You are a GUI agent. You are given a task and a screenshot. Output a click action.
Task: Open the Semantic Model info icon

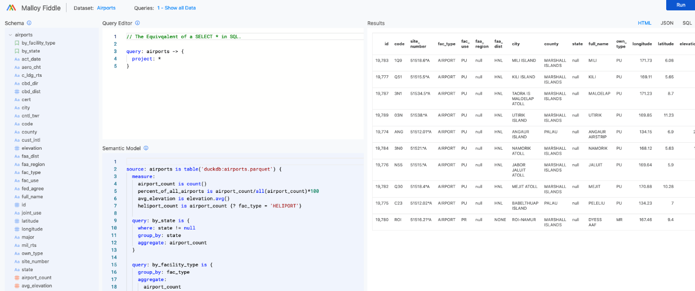[146, 148]
